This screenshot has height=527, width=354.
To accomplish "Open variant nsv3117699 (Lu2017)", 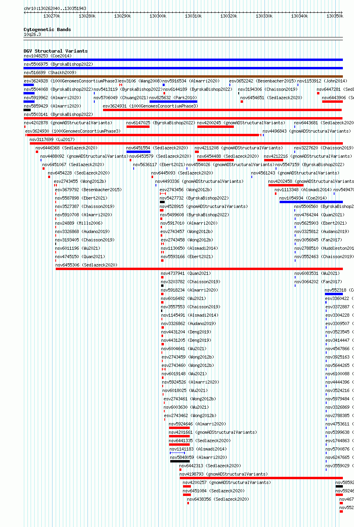I will coord(52,139).
